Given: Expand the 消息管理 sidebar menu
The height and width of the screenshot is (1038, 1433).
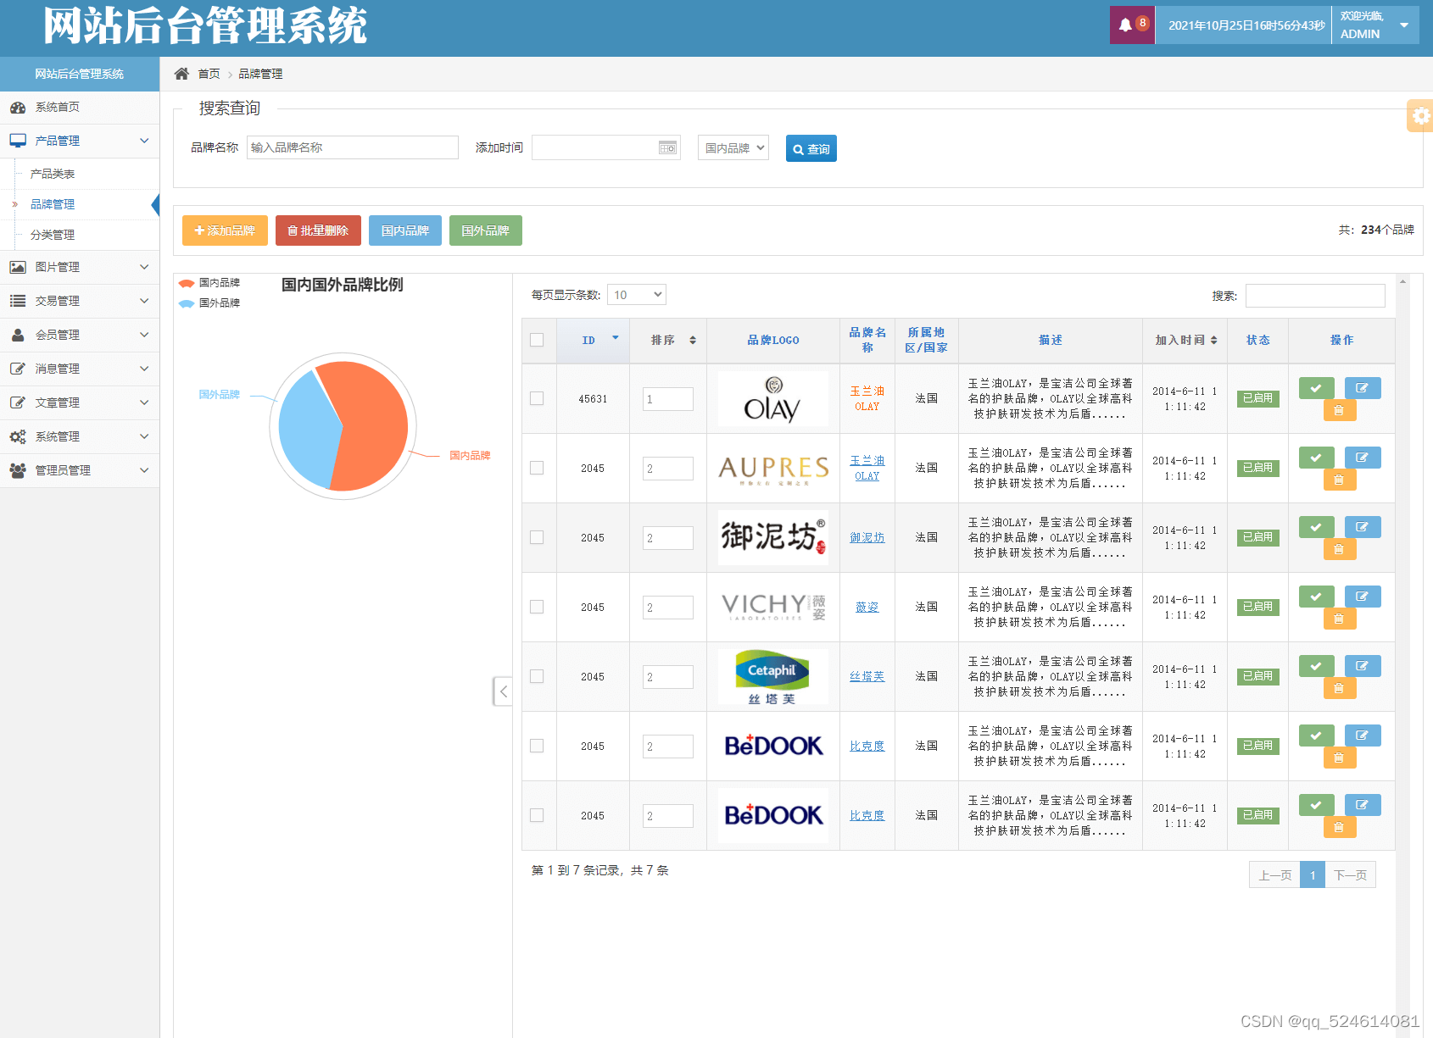Looking at the screenshot, I should pos(80,369).
